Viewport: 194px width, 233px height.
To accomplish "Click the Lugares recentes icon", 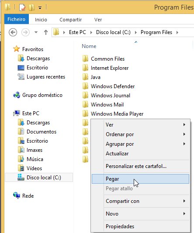I will (x=21, y=77).
